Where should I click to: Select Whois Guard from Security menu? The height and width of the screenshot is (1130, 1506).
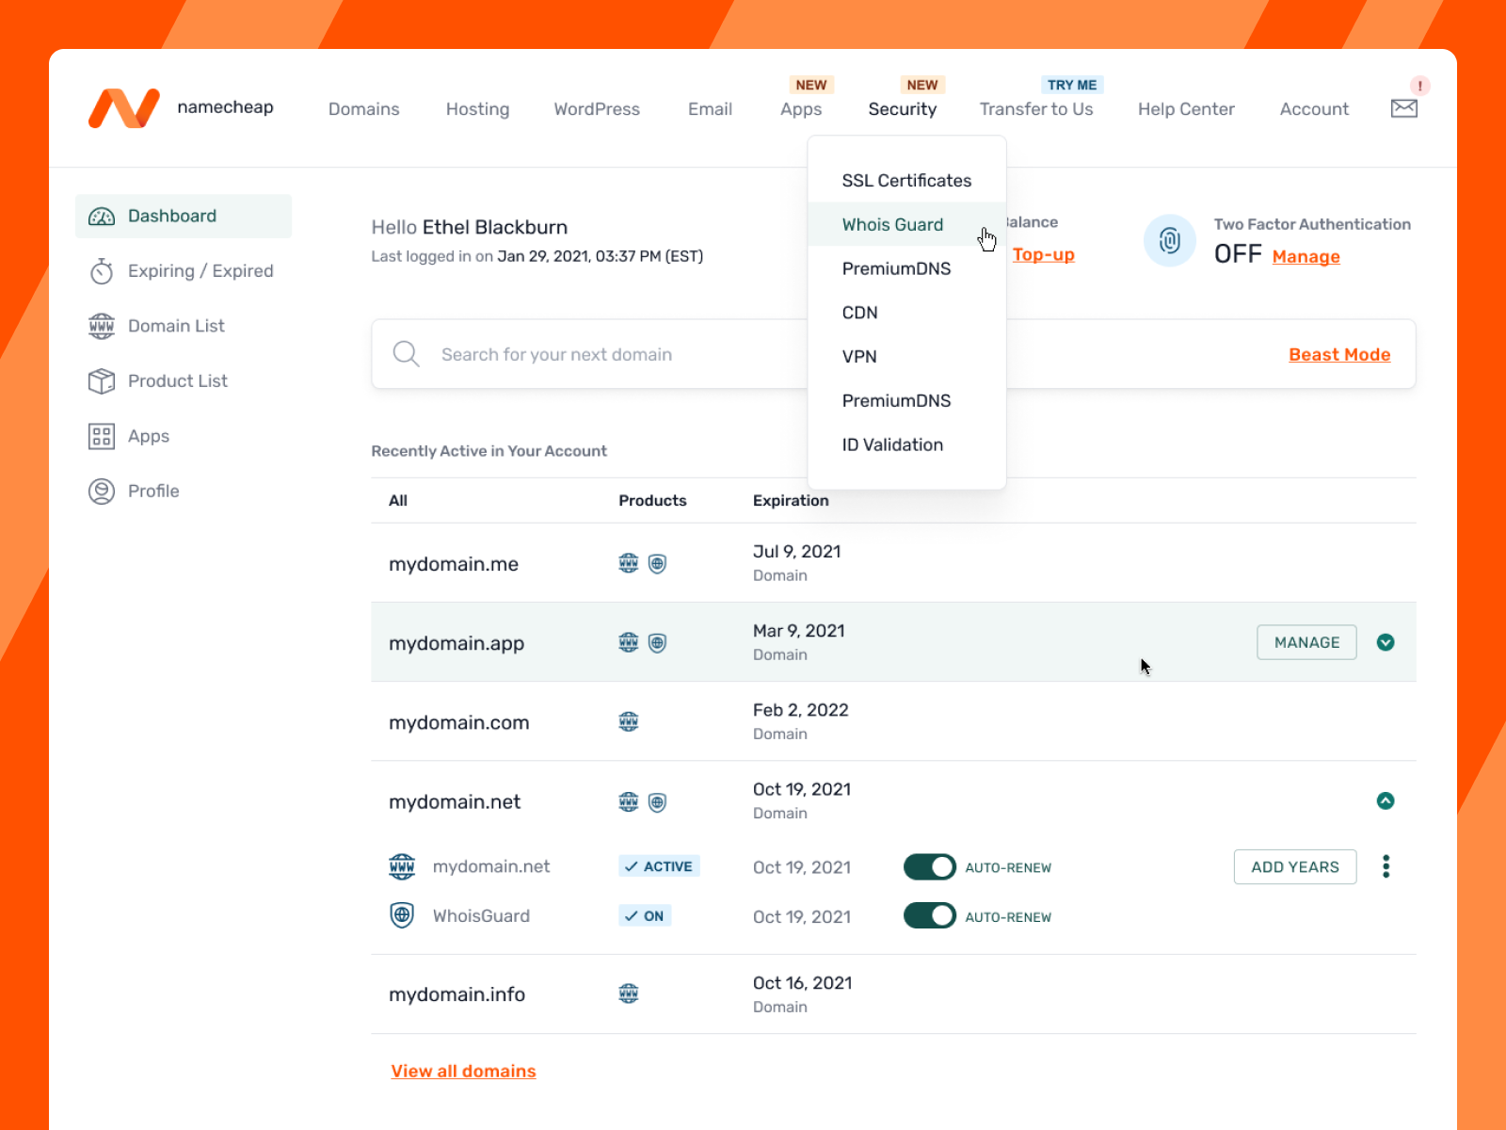[x=892, y=225]
